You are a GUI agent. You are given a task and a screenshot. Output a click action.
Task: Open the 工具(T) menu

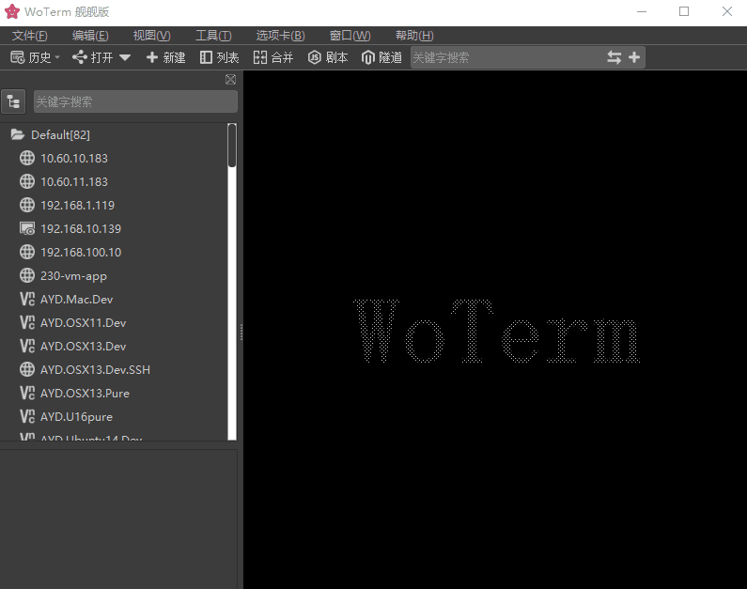point(213,36)
